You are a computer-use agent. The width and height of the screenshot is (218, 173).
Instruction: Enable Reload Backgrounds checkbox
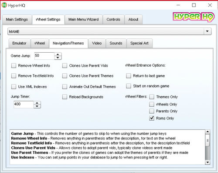tap(65, 97)
